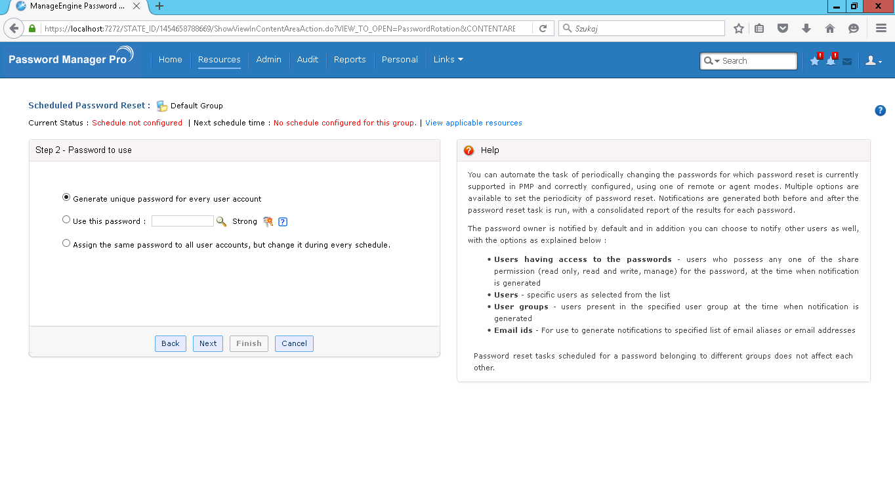Open the Resources tab
The height and width of the screenshot is (478, 895).
(x=219, y=60)
